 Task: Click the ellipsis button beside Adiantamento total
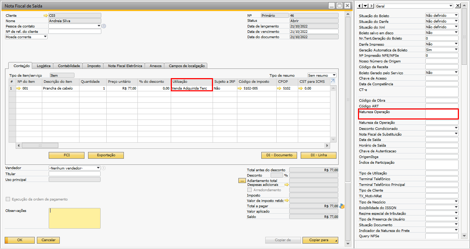[241, 181]
